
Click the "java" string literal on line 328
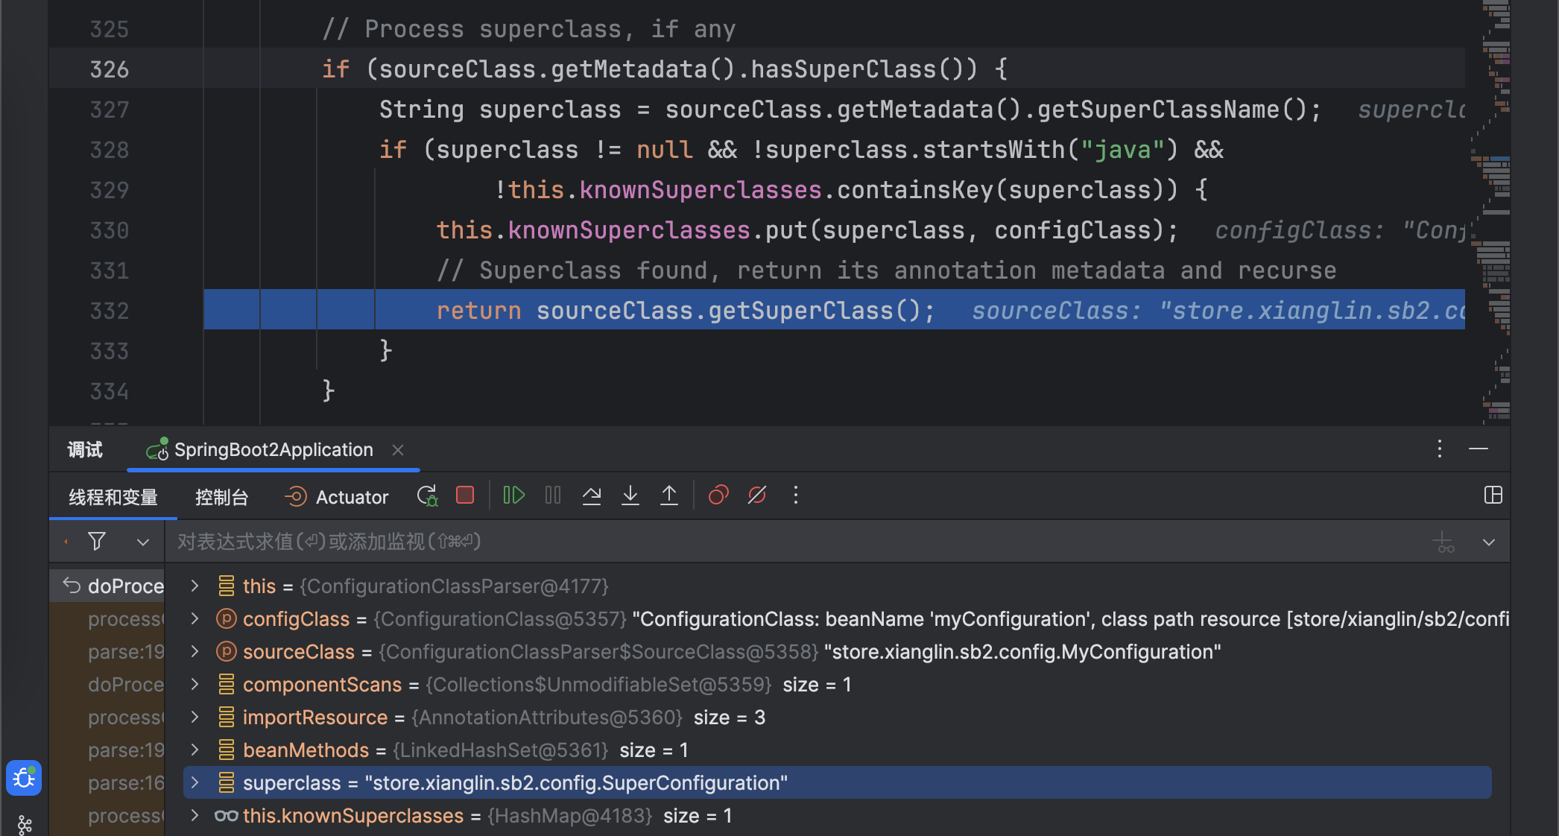[x=1123, y=150]
